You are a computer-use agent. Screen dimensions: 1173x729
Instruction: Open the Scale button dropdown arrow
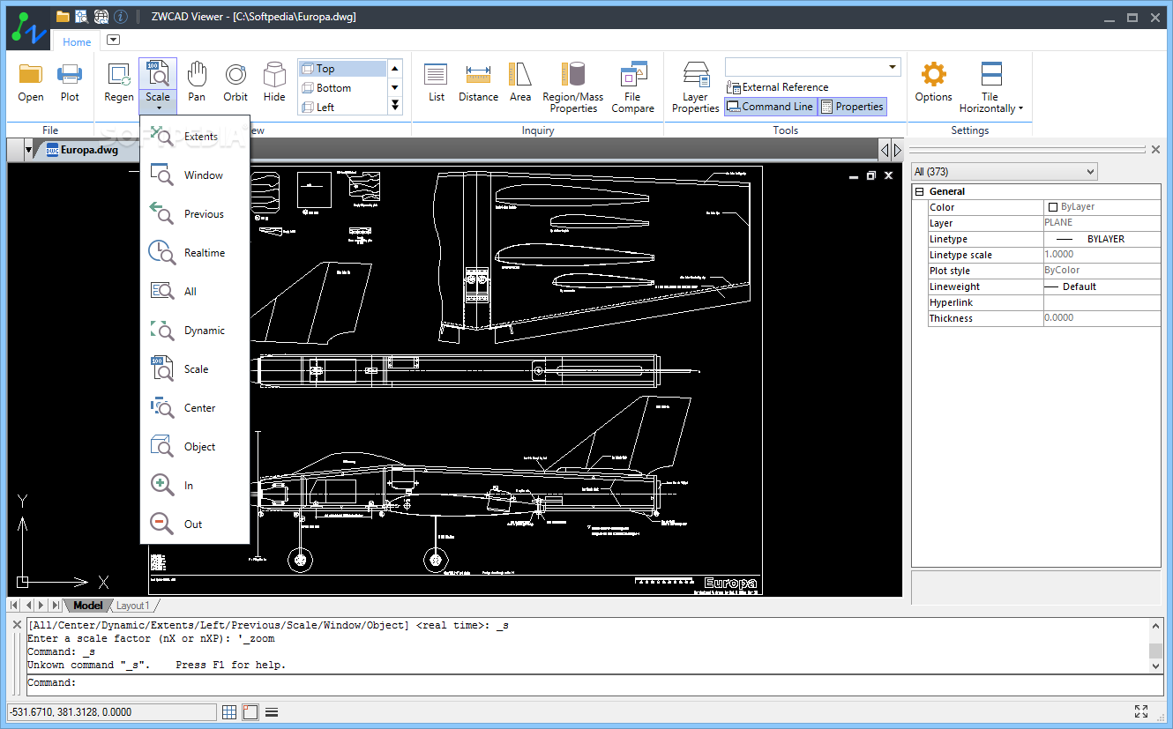pyautogui.click(x=158, y=108)
